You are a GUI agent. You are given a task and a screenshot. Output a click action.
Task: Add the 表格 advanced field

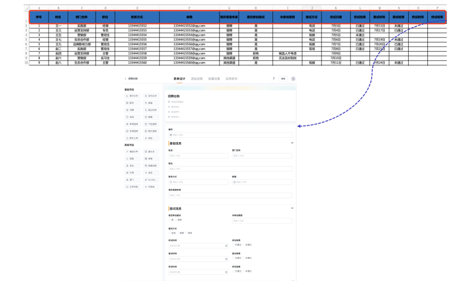coord(151,158)
